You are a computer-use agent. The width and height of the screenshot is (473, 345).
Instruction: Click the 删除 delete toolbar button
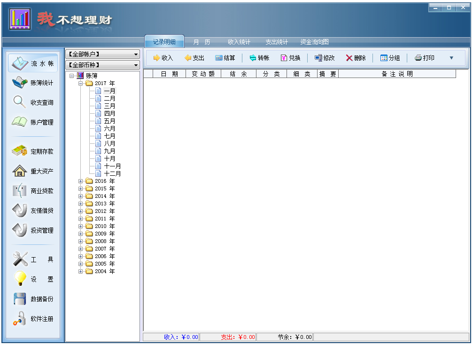tap(356, 58)
